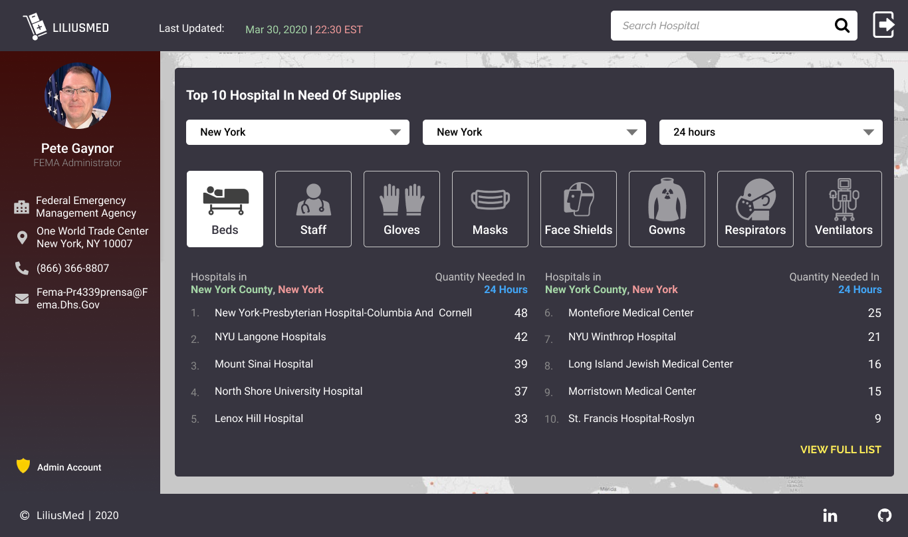Click the Montefiore Medical Center row
The image size is (908, 537).
[713, 313]
